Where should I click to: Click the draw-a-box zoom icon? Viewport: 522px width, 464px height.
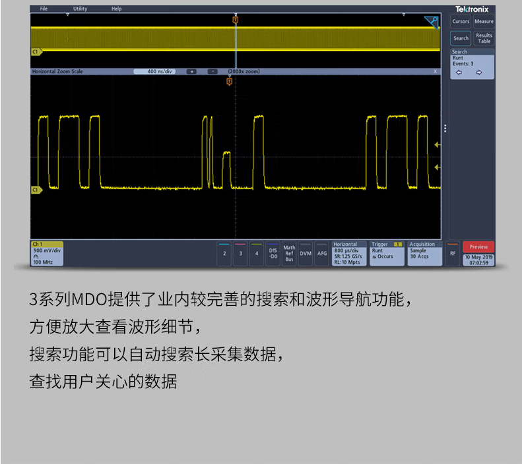pos(432,22)
